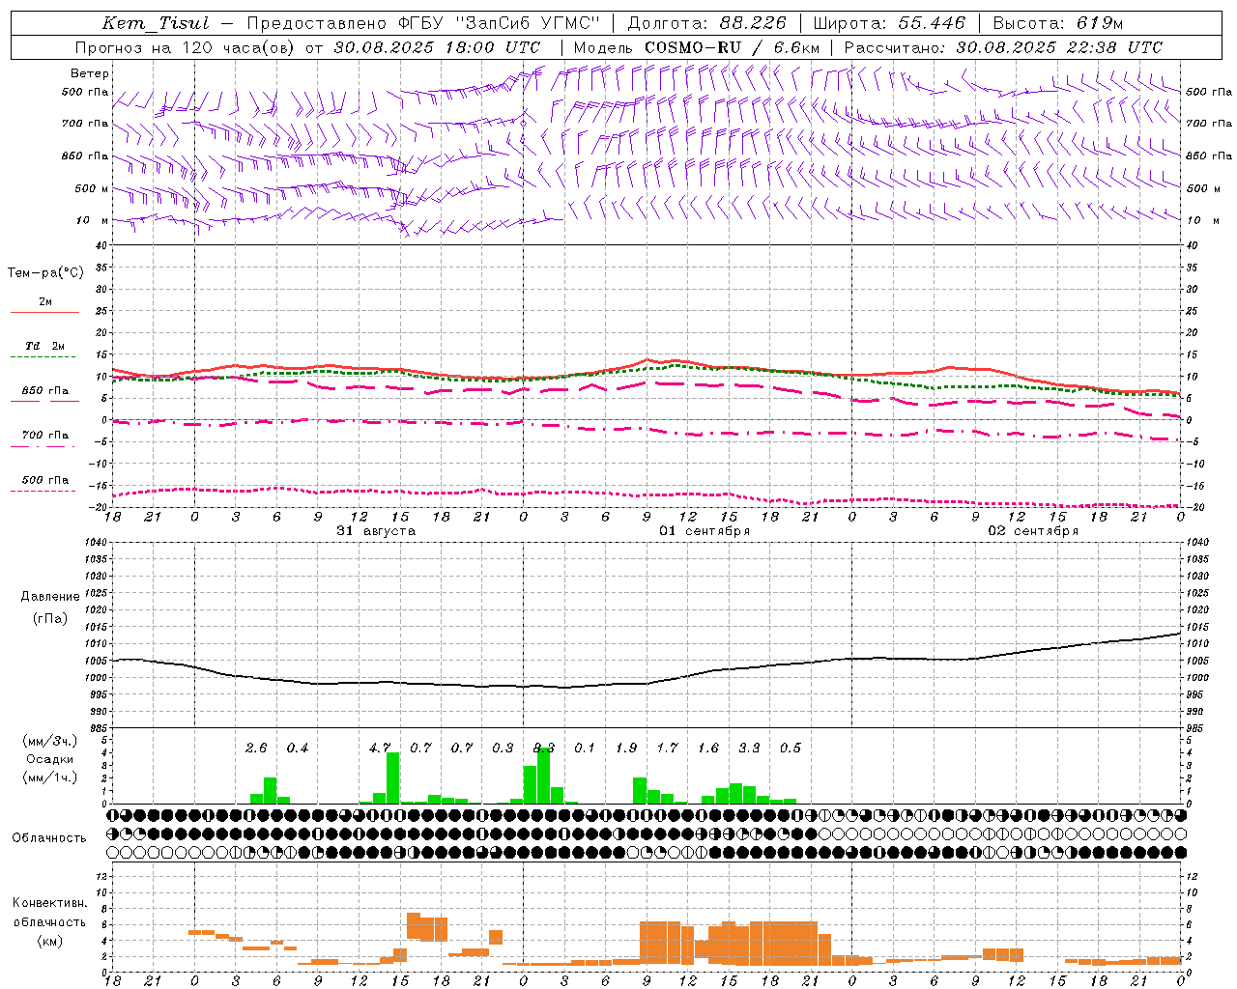Image resolution: width=1237 pixels, height=989 pixels.
Task: Click the 3-hour precipitation value 3.3
Action: point(749,749)
